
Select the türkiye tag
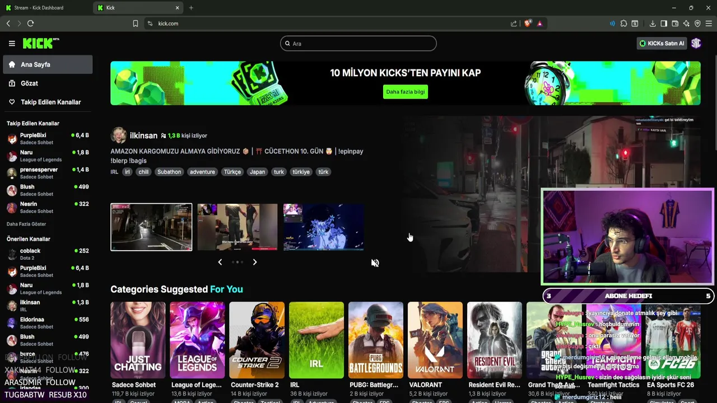tap(301, 172)
